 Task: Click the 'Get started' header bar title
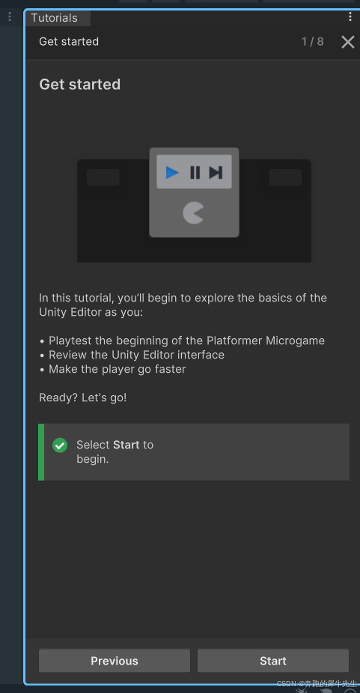(x=69, y=41)
